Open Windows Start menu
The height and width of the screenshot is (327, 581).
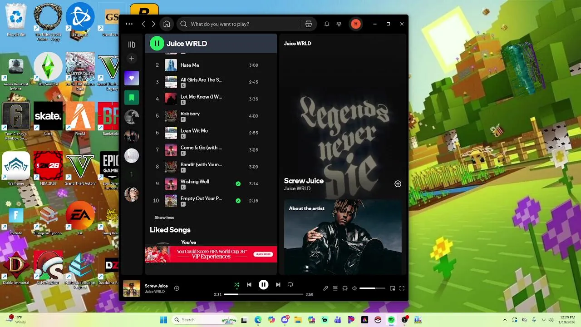pos(163,320)
